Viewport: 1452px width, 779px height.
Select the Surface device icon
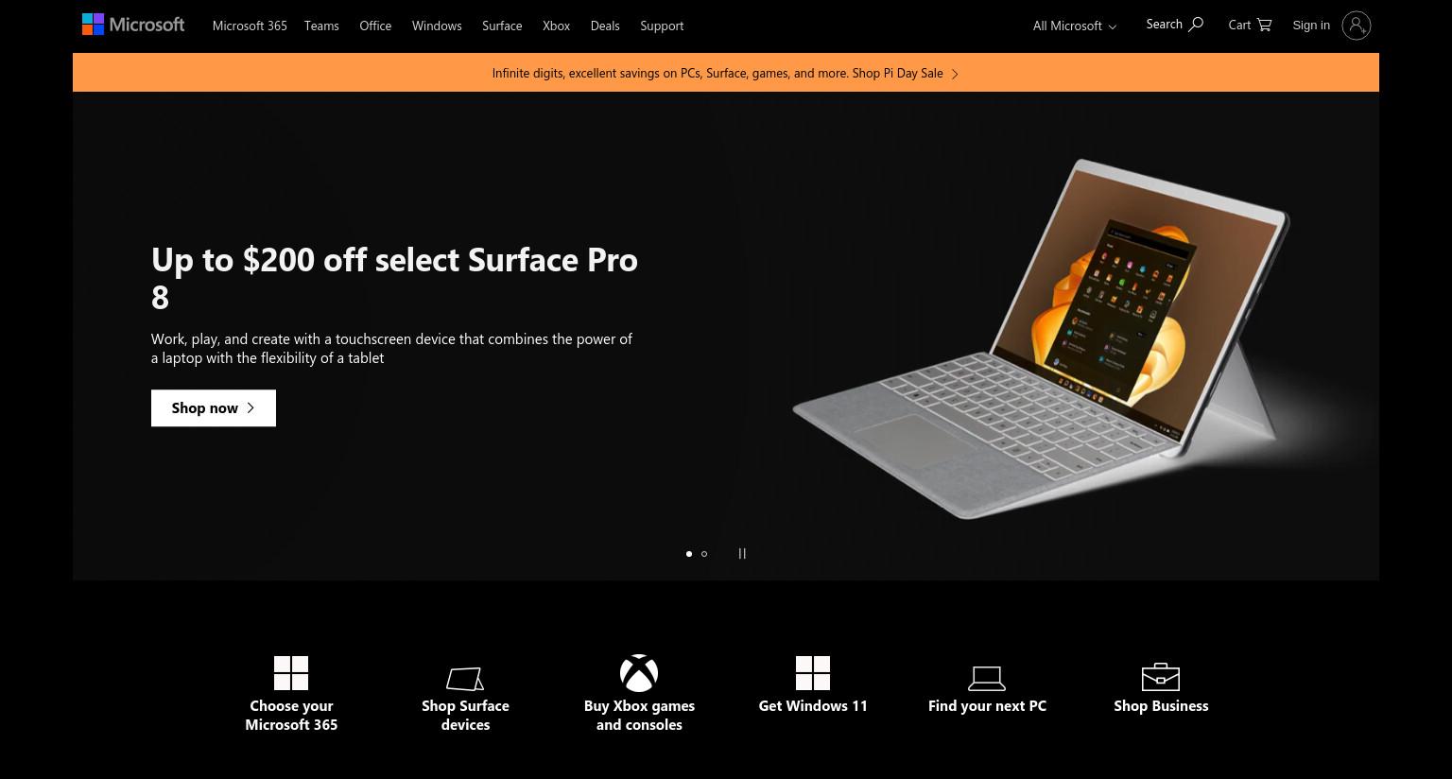click(x=465, y=679)
